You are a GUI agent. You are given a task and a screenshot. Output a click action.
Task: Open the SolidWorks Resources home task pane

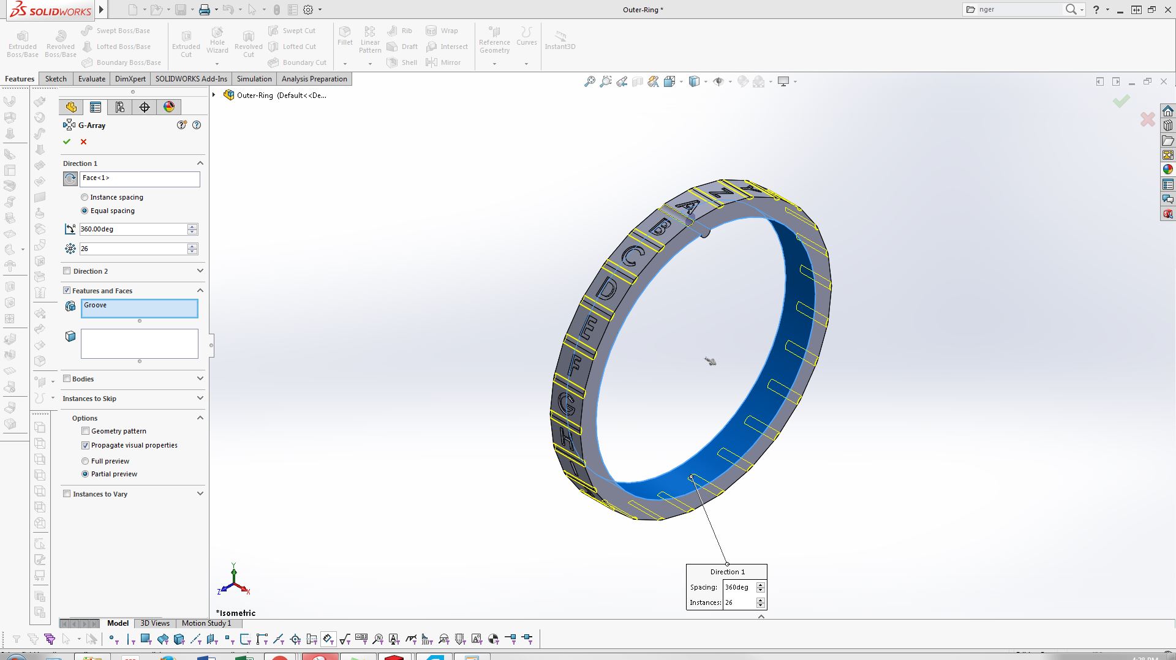click(x=1168, y=111)
